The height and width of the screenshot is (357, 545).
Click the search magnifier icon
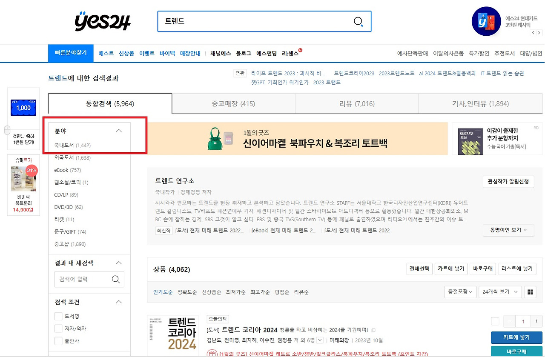(358, 21)
